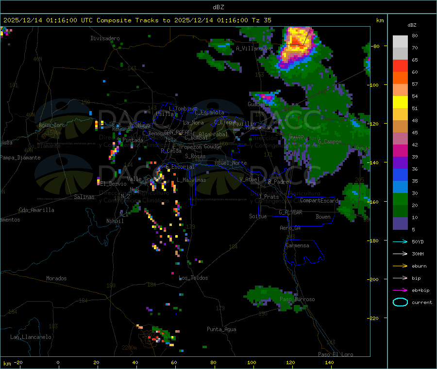Pick the lightest gray swatch atop the legend
The height and width of the screenshot is (369, 437).
400,42
